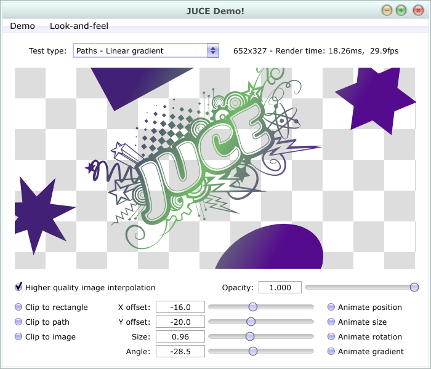The height and width of the screenshot is (369, 431).
Task: Click the Opacity slider thumb
Action: pyautogui.click(x=414, y=287)
